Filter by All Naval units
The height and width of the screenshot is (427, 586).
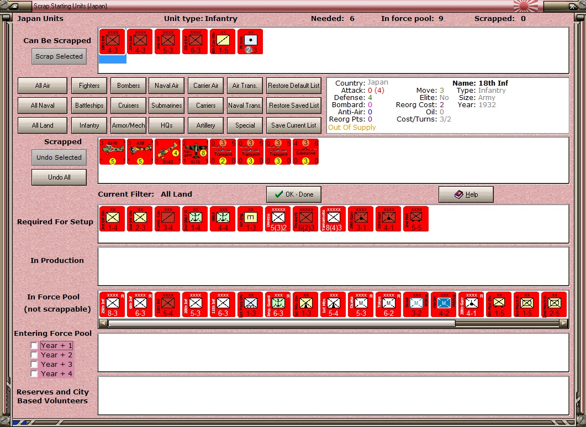(43, 106)
